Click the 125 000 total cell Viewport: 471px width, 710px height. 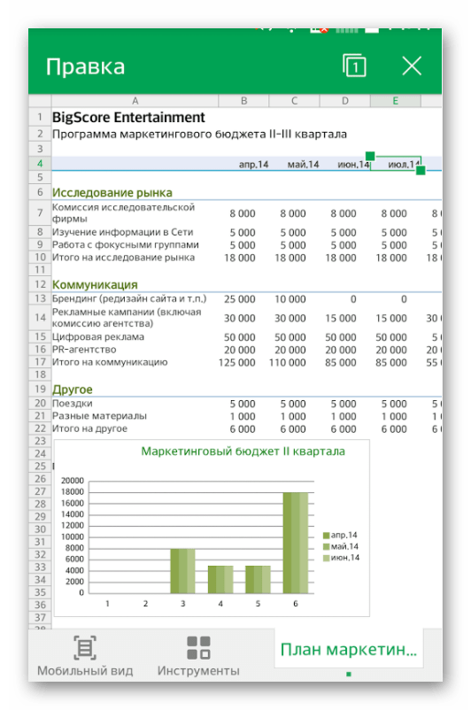coord(237,362)
